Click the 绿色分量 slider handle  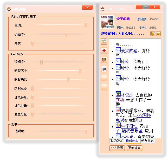tap(33, 106)
